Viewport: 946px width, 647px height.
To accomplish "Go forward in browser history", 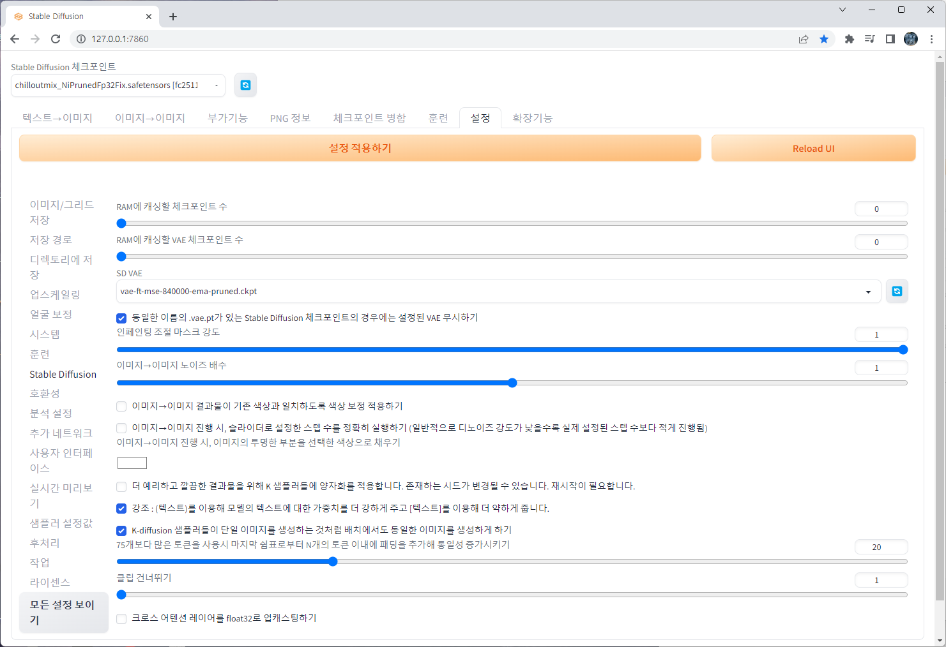I will 35,39.
